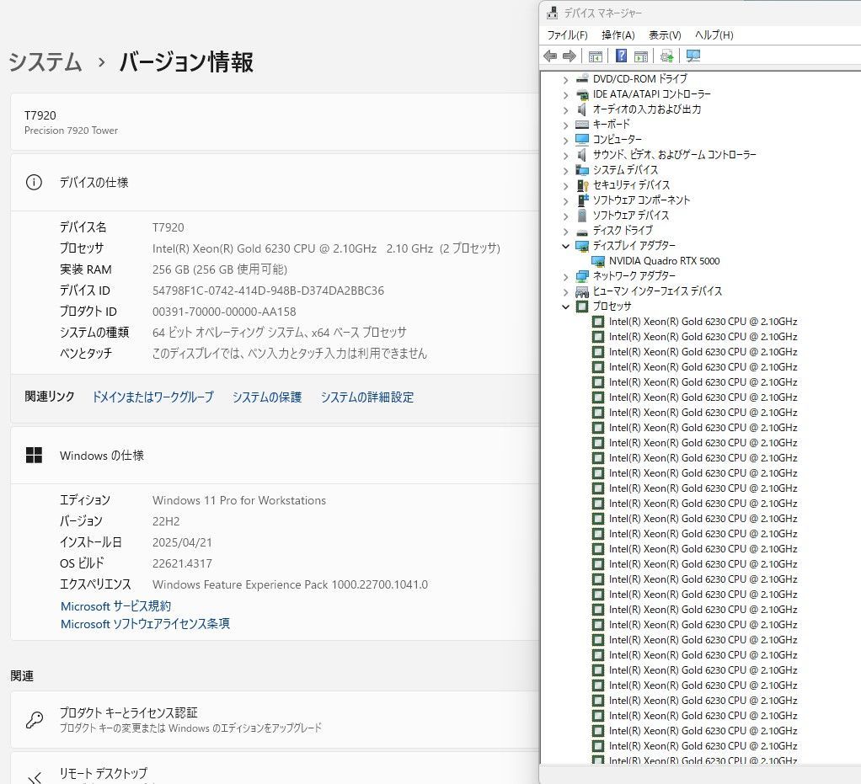Open リモート デスクトップ settings
The image size is (861, 784).
coord(275,769)
